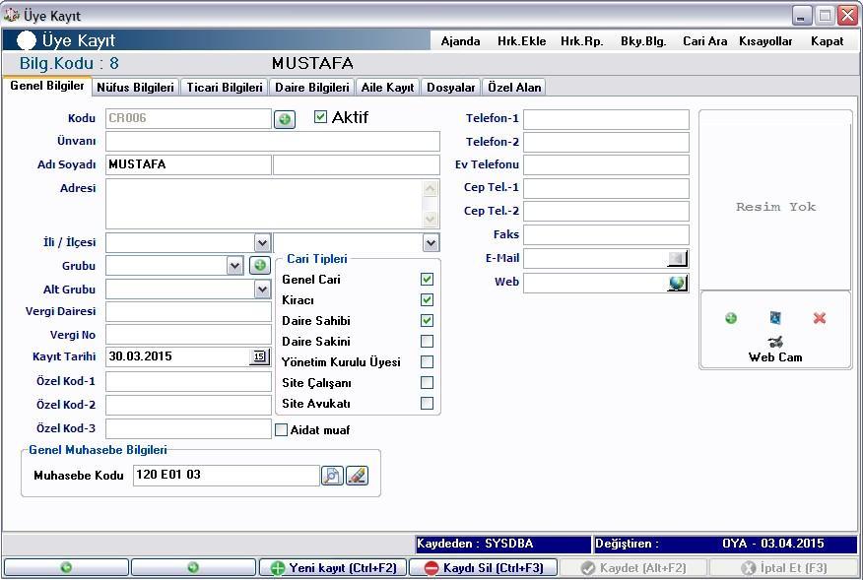Go to previous record with left arrow button

click(66, 568)
